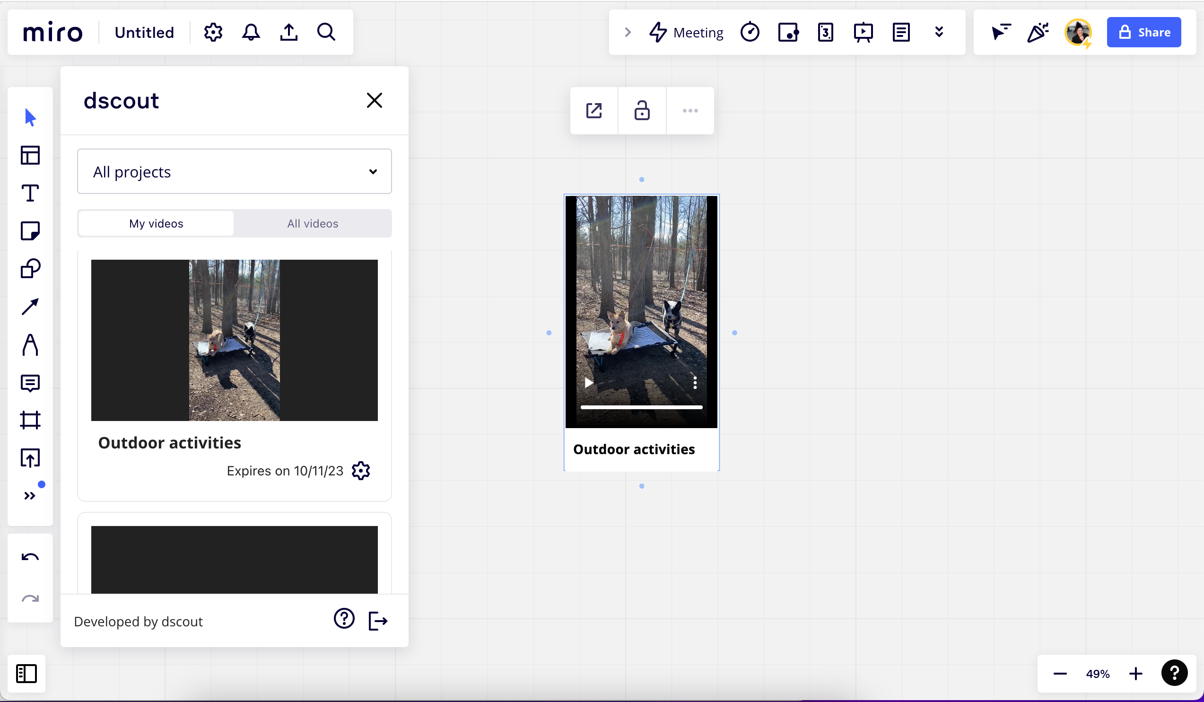This screenshot has height=702, width=1204.
Task: Click the second video thumbnail in panel
Action: tap(234, 560)
